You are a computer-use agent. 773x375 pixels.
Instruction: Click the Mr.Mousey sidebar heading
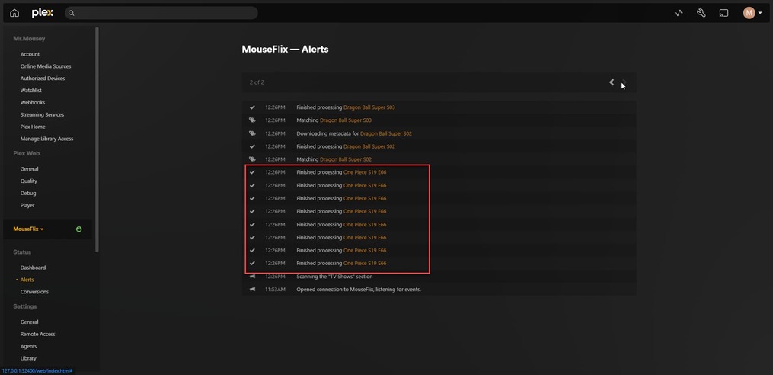[29, 38]
